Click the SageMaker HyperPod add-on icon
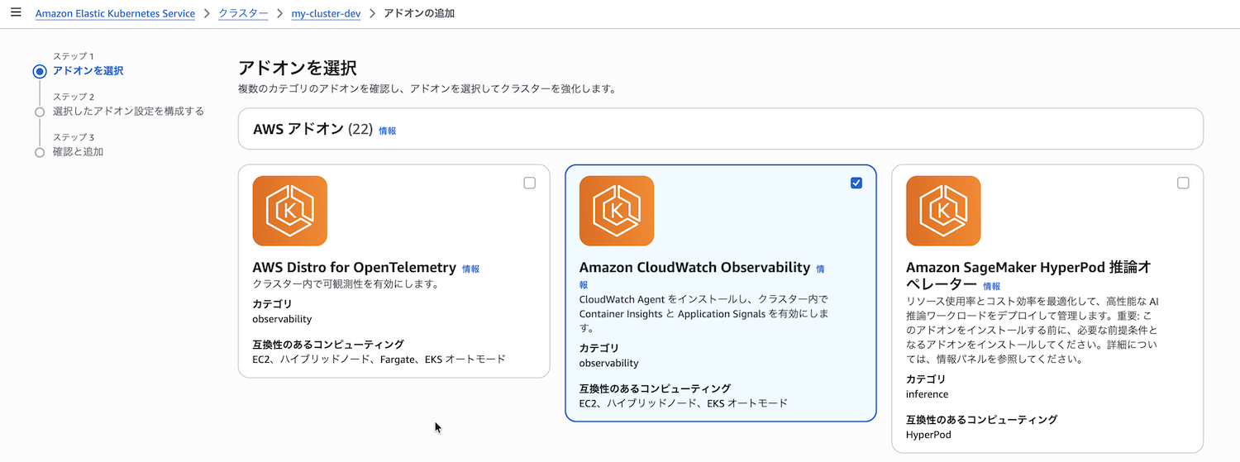This screenshot has height=462, width=1240. 942,211
